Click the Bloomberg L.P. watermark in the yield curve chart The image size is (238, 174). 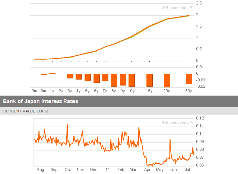click(177, 7)
